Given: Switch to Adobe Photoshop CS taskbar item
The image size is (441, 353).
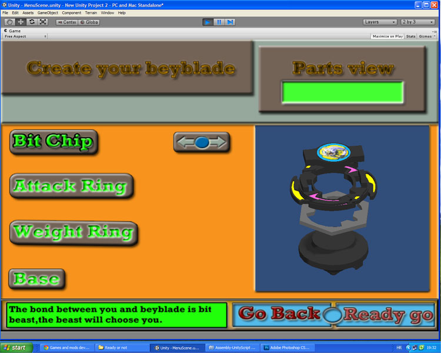Looking at the screenshot, I should [287, 348].
